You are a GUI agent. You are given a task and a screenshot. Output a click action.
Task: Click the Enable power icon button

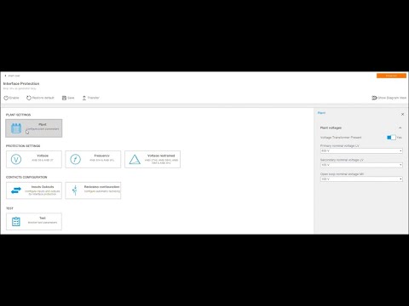pos(11,98)
